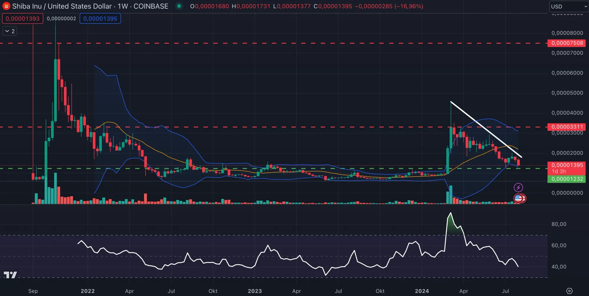Open chart settings gear icon on time axis
This screenshot has height=296, width=589.
click(570, 291)
